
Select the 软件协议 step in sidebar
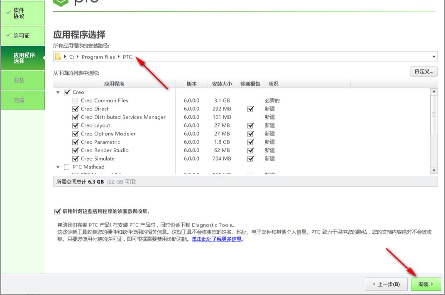click(x=23, y=13)
